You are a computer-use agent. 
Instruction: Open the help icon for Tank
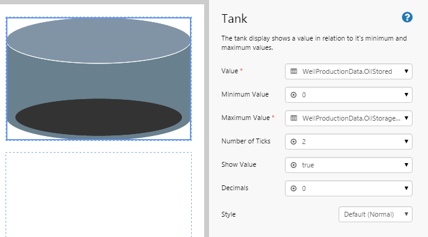point(407,17)
